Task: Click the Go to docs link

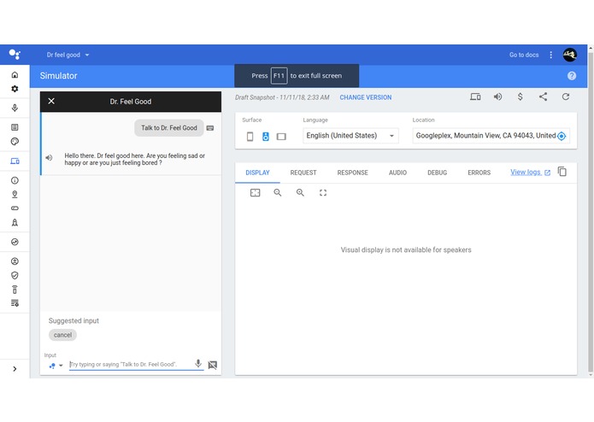Action: point(524,55)
